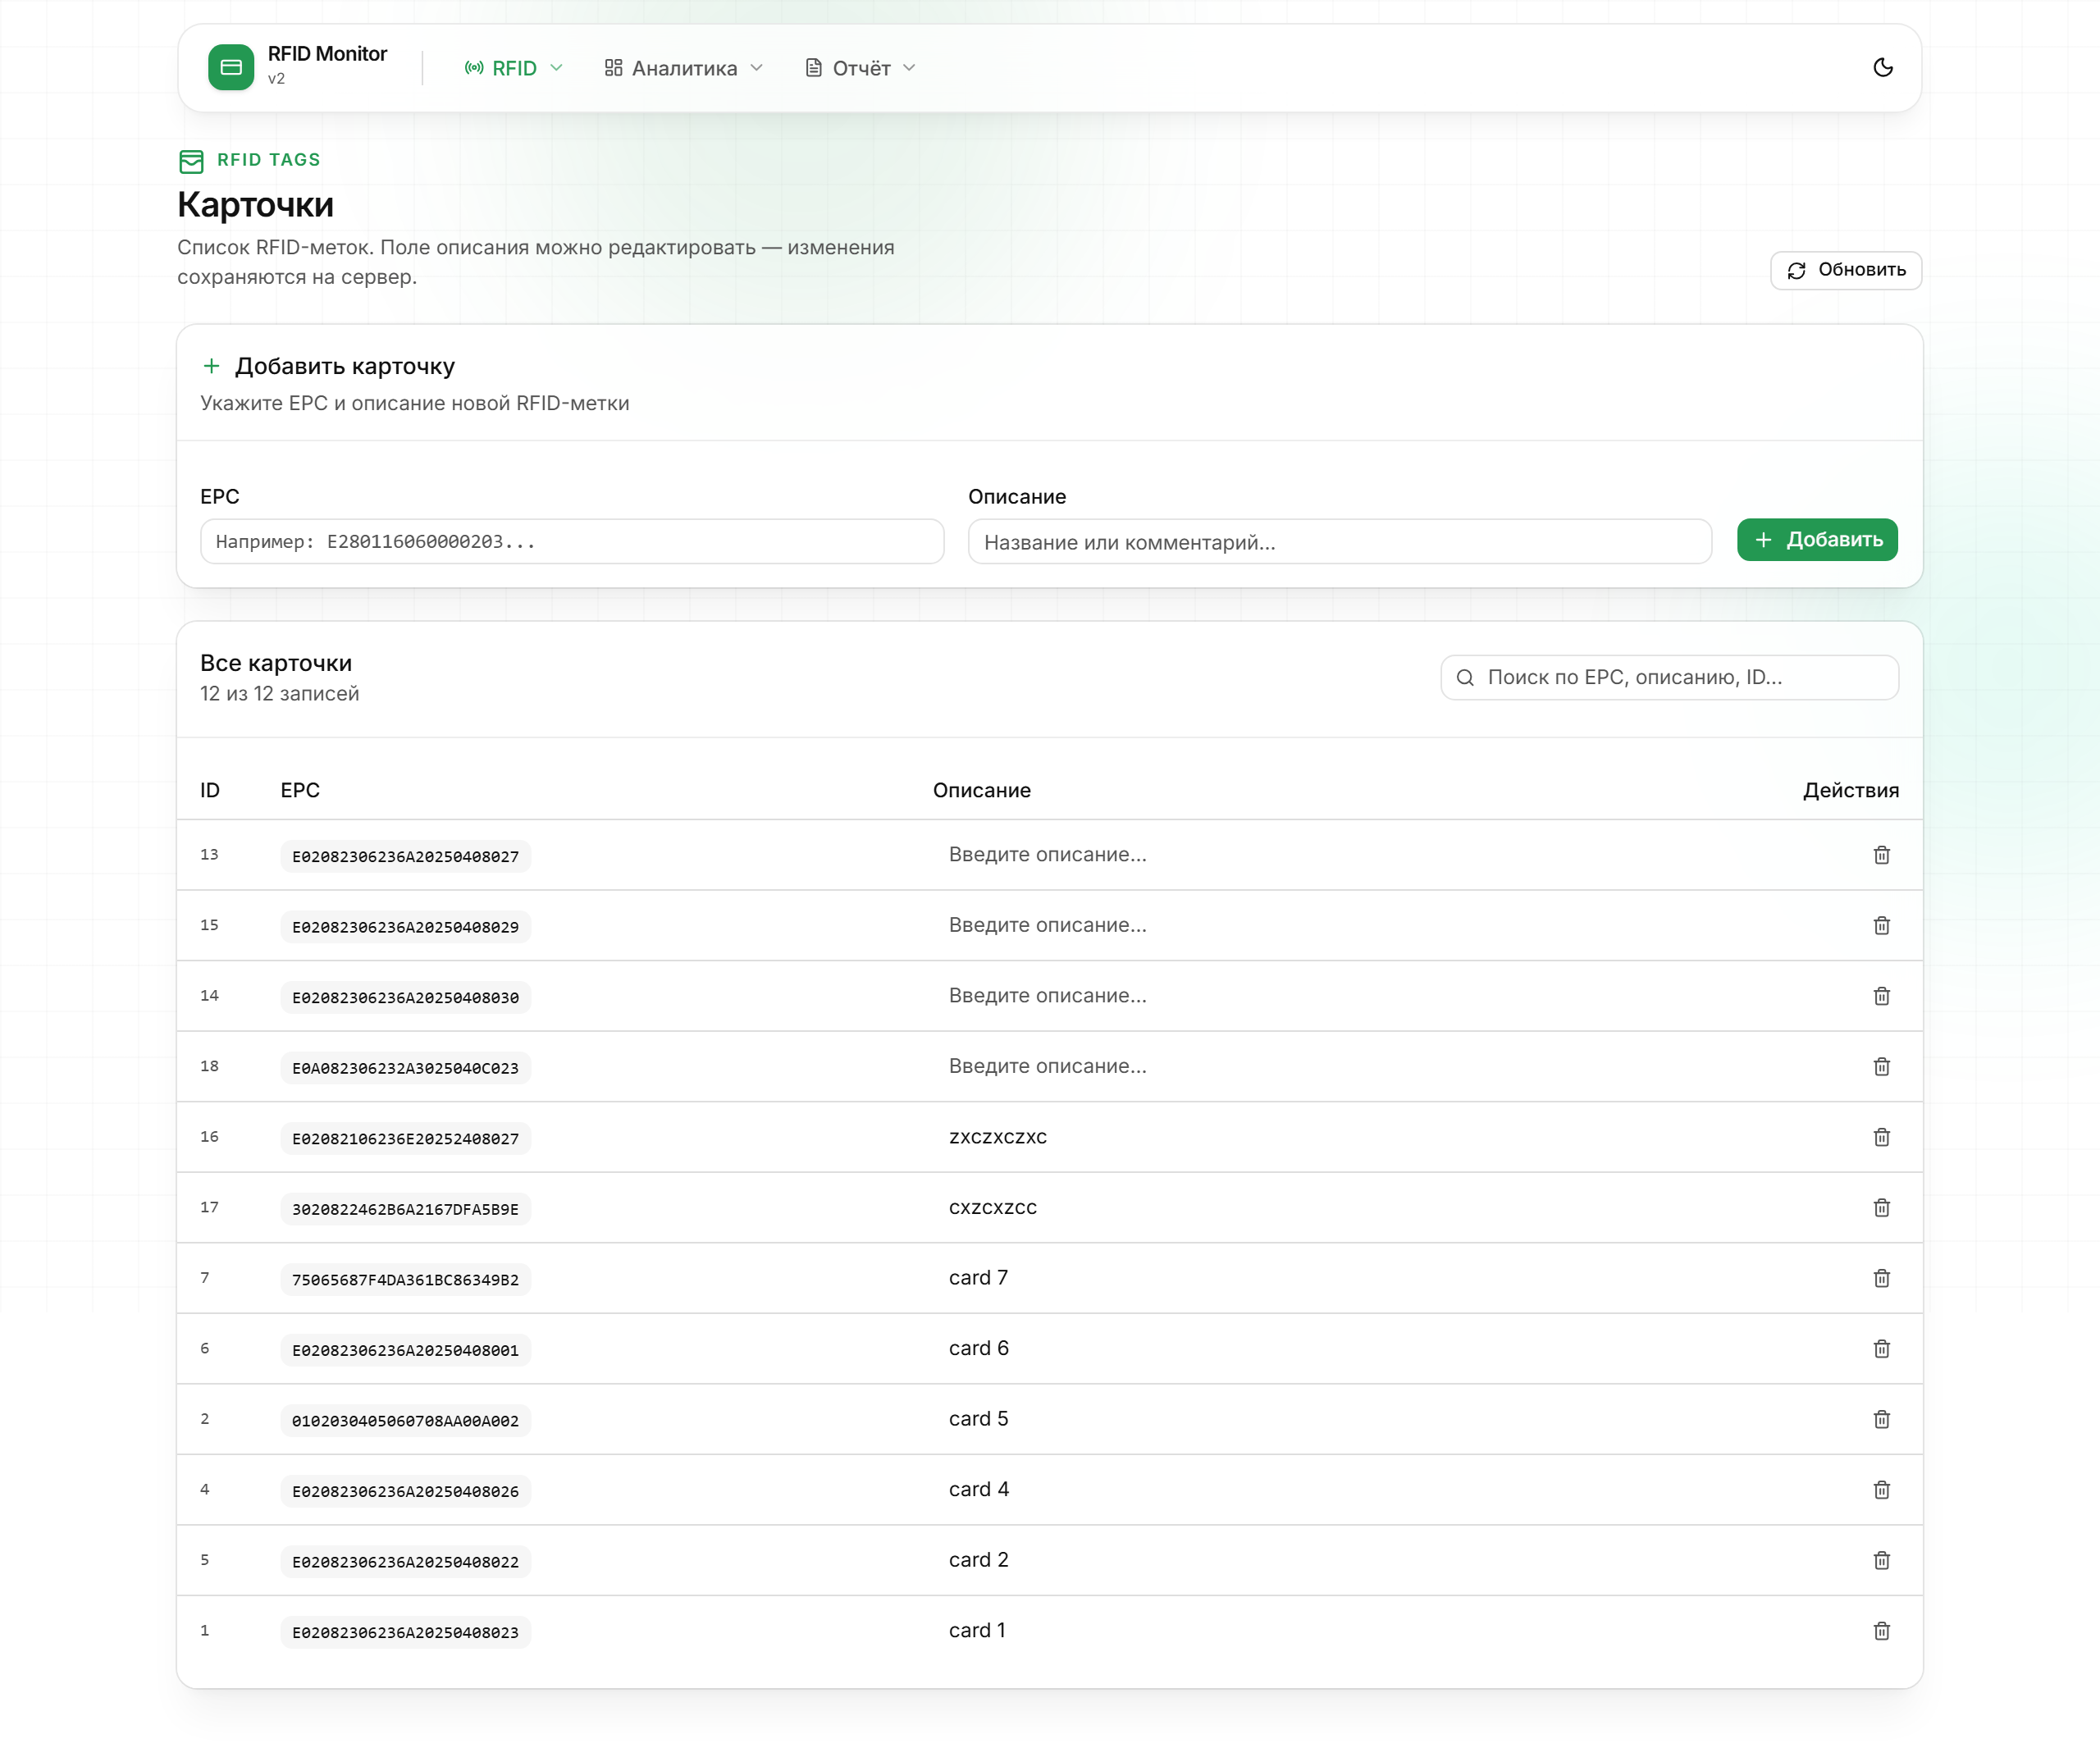Click the RFID Monitor logo icon

[231, 67]
